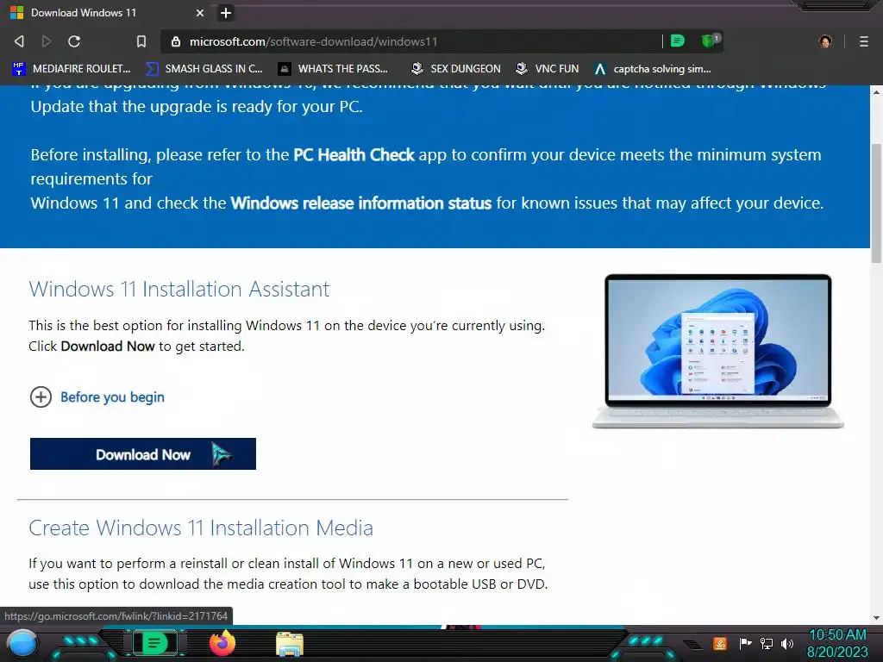Screen dimensions: 883x662
Task: Bookmark this page
Action: point(141,41)
